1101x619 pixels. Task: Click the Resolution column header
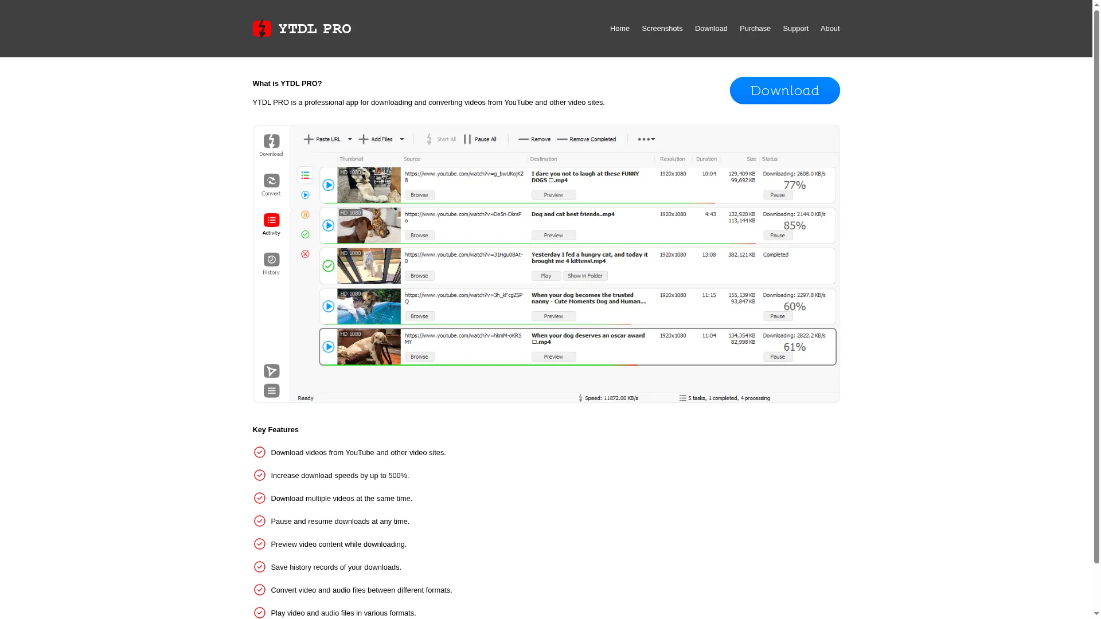click(x=672, y=159)
